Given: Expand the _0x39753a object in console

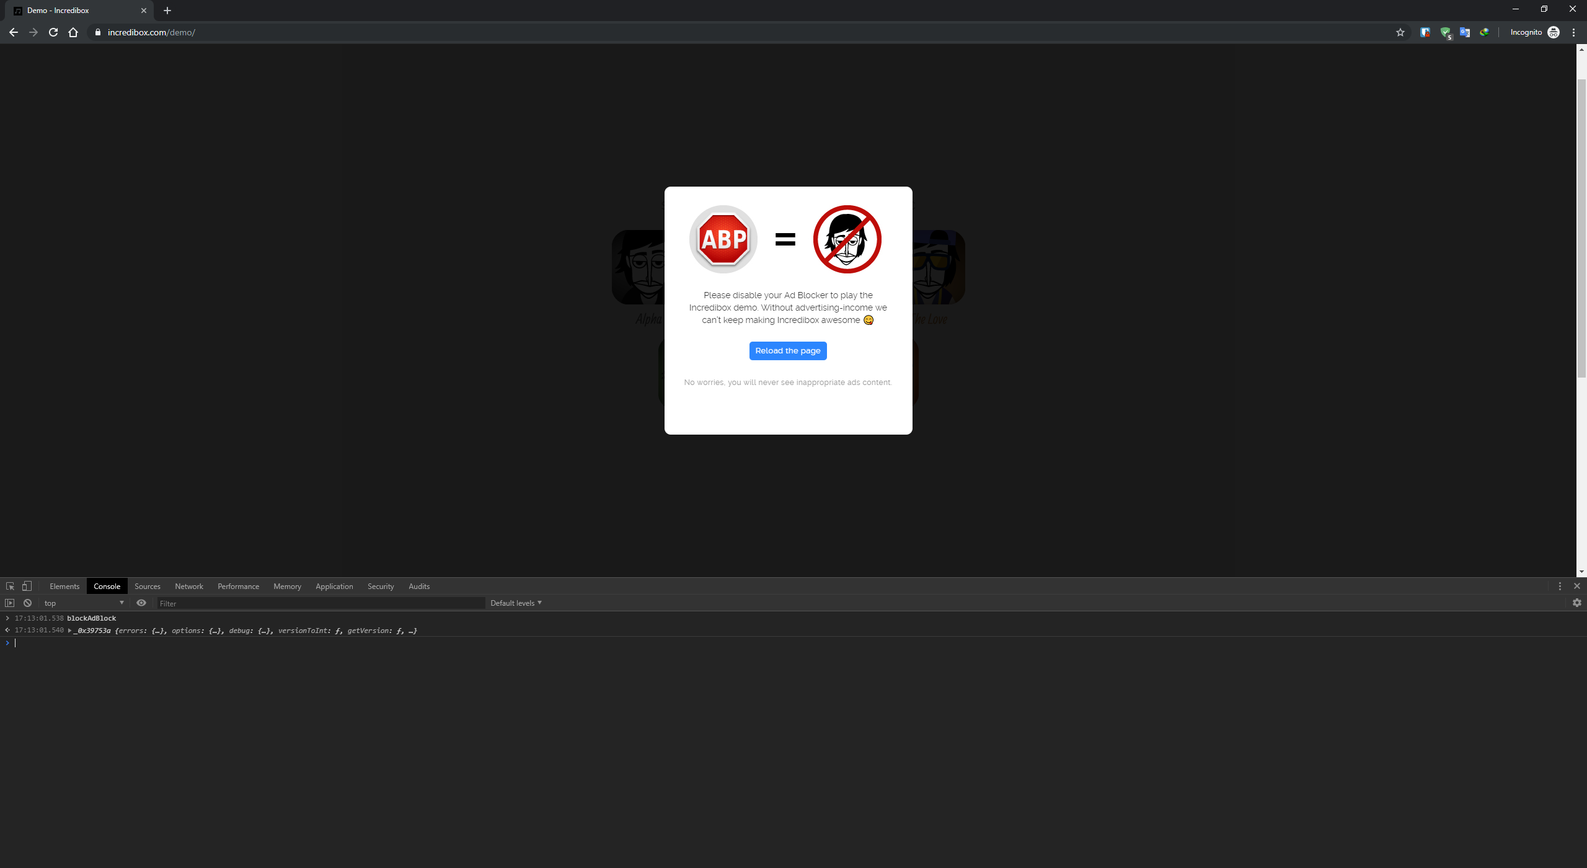Looking at the screenshot, I should (69, 630).
